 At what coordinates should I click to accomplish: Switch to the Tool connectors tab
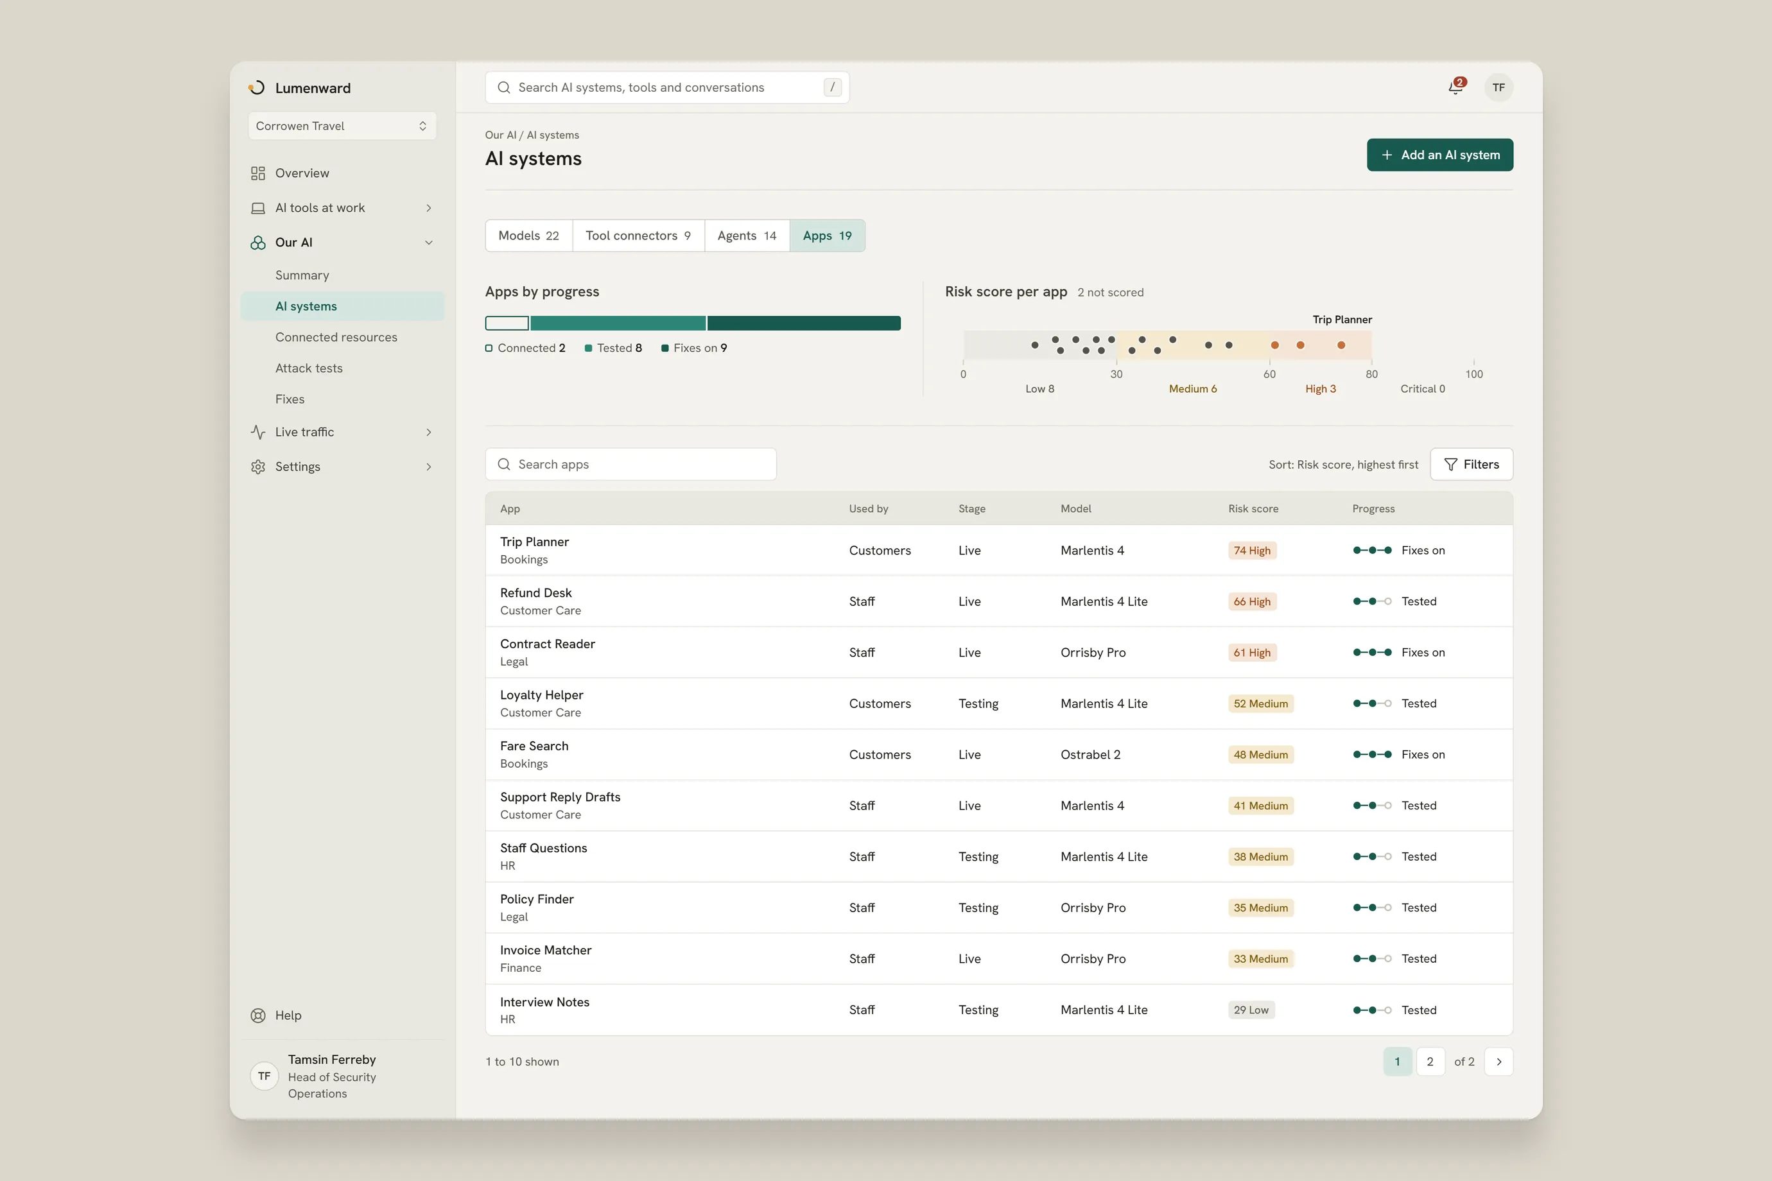(x=638, y=236)
